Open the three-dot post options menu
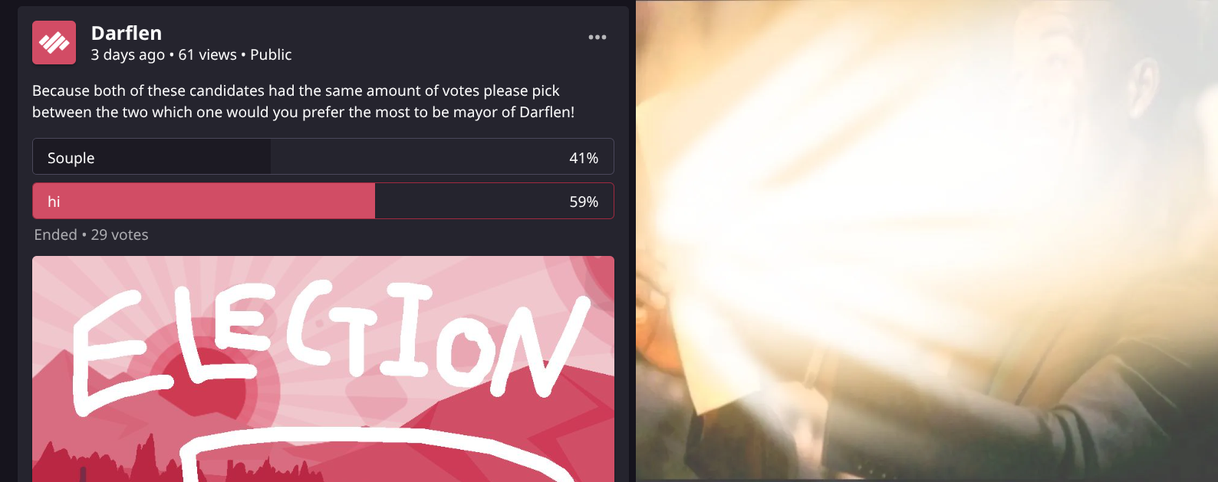 point(597,37)
